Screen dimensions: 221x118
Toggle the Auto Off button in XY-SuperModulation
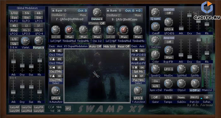coord(95,47)
